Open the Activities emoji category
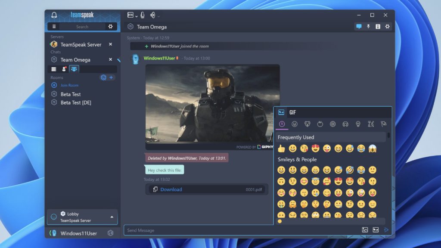 333,124
